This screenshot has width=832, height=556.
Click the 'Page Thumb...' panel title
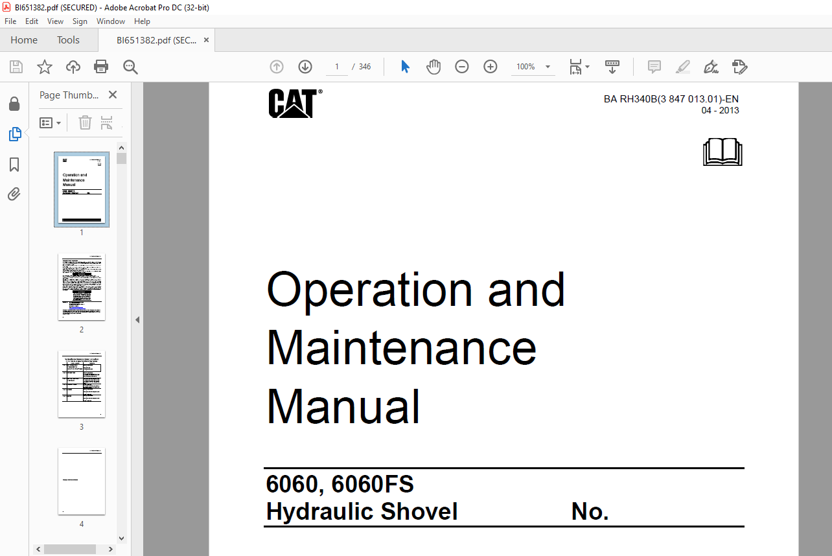[69, 95]
